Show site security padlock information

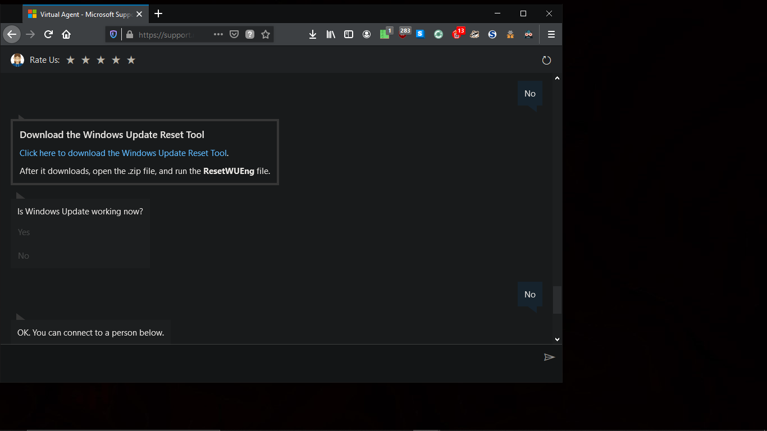click(x=130, y=34)
